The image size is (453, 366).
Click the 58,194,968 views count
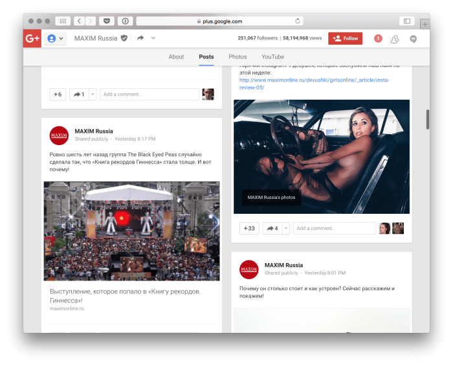[302, 38]
